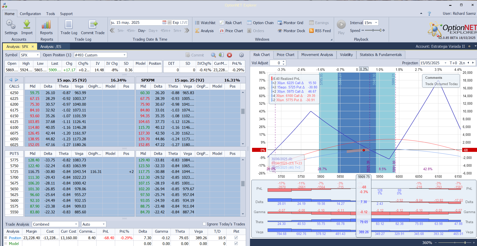Click the Commit Trade icon
Image resolution: width=477 pixels, height=246 pixels.
93,25
